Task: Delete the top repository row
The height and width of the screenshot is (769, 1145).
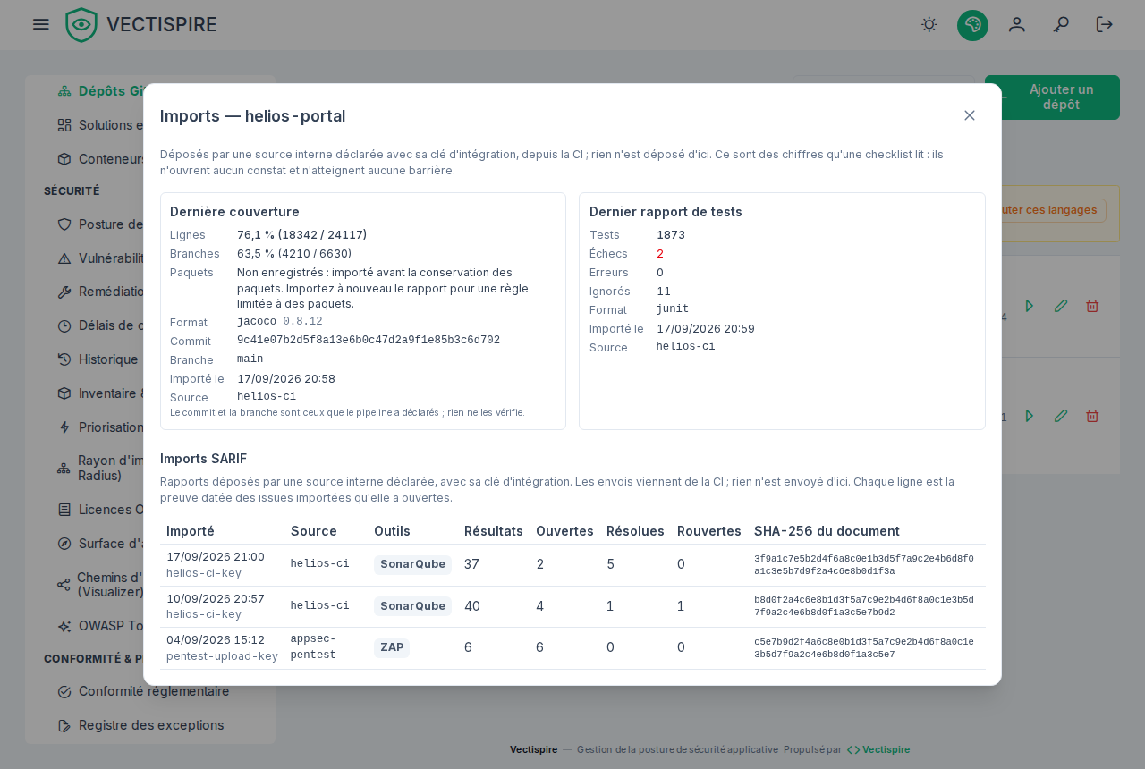Action: click(x=1092, y=306)
